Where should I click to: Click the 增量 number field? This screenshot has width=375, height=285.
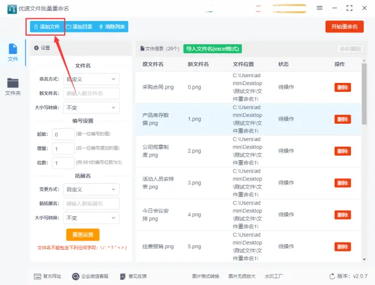point(63,149)
